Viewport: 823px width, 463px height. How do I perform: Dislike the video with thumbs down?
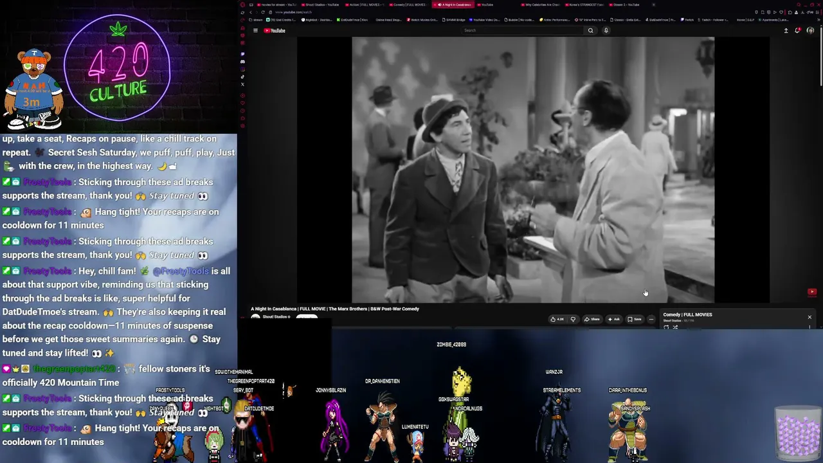tap(573, 319)
